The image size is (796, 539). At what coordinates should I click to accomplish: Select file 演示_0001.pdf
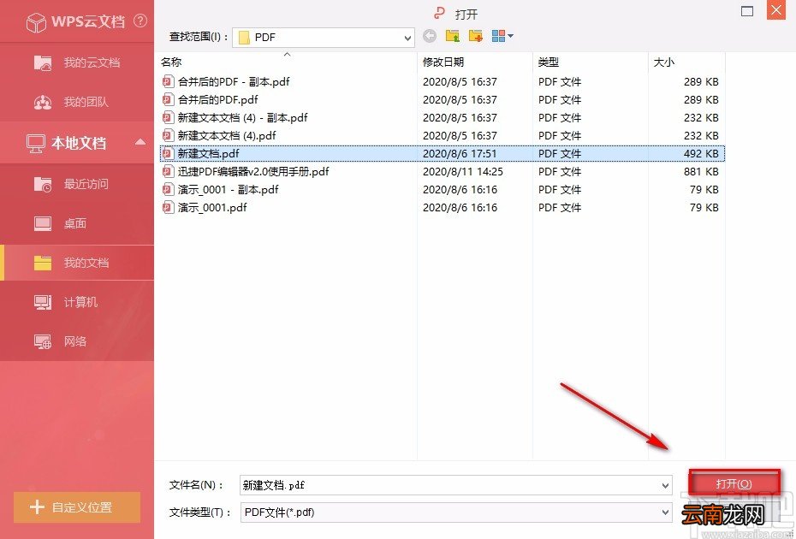[x=212, y=207]
